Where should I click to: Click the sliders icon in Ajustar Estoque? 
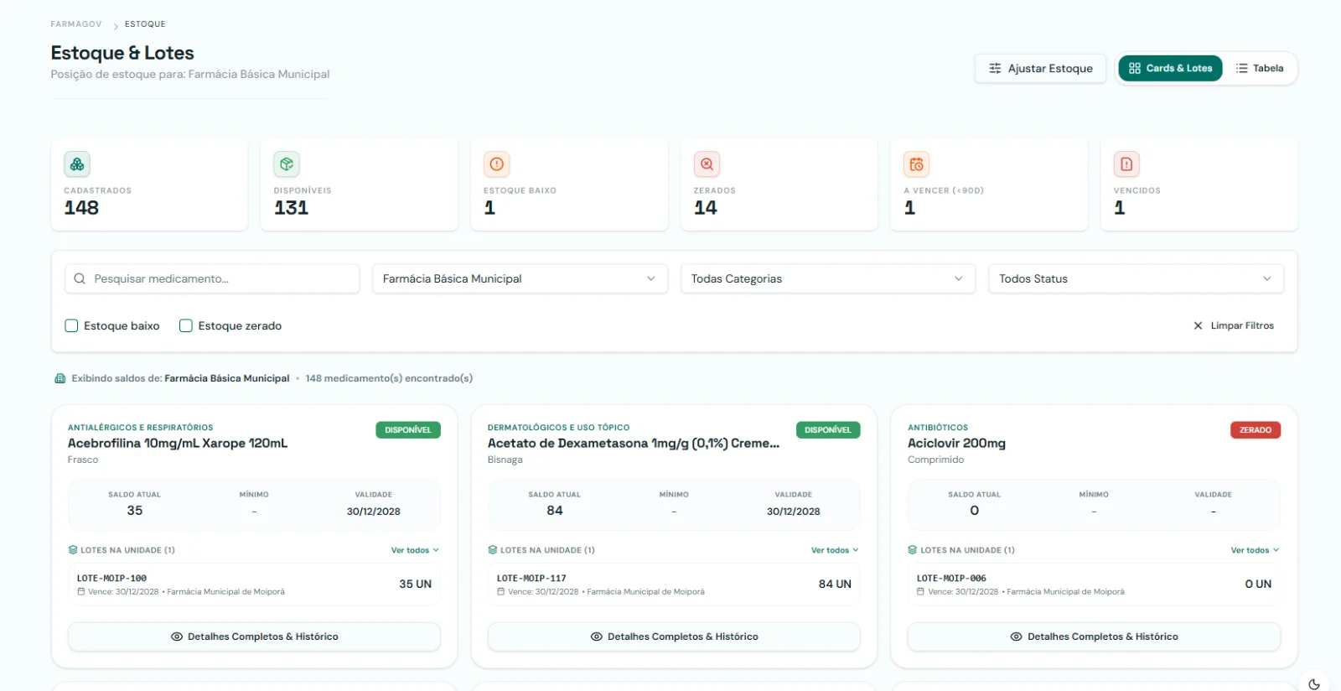(995, 68)
